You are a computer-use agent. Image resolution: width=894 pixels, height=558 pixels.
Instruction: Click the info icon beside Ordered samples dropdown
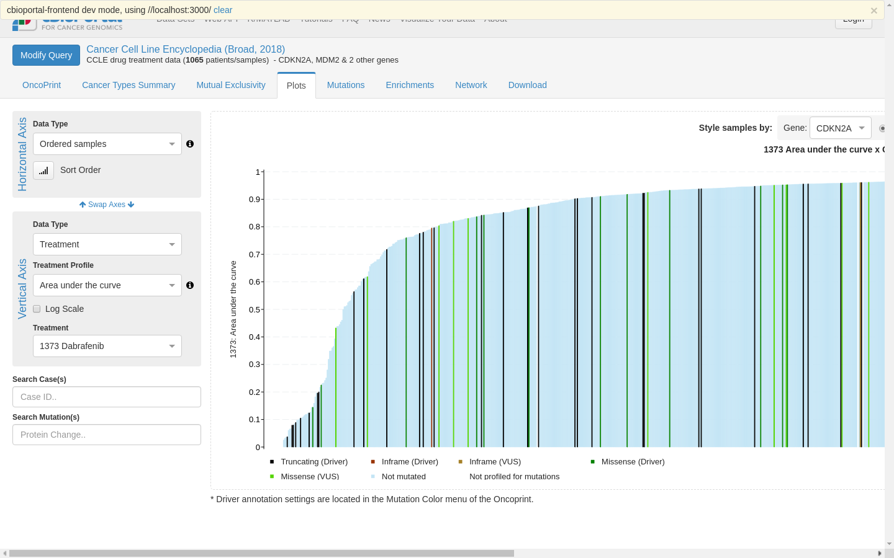[190, 143]
